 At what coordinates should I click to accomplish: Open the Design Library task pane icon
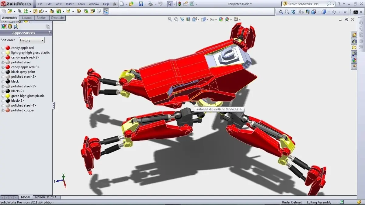coord(354,41)
